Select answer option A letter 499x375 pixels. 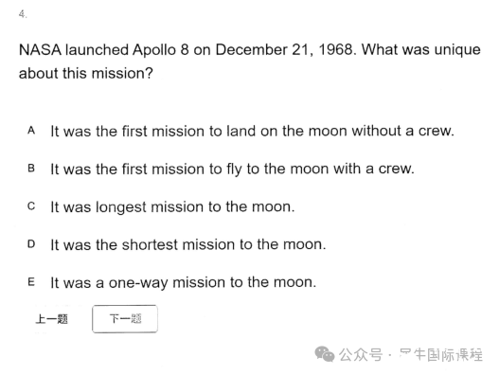click(31, 131)
